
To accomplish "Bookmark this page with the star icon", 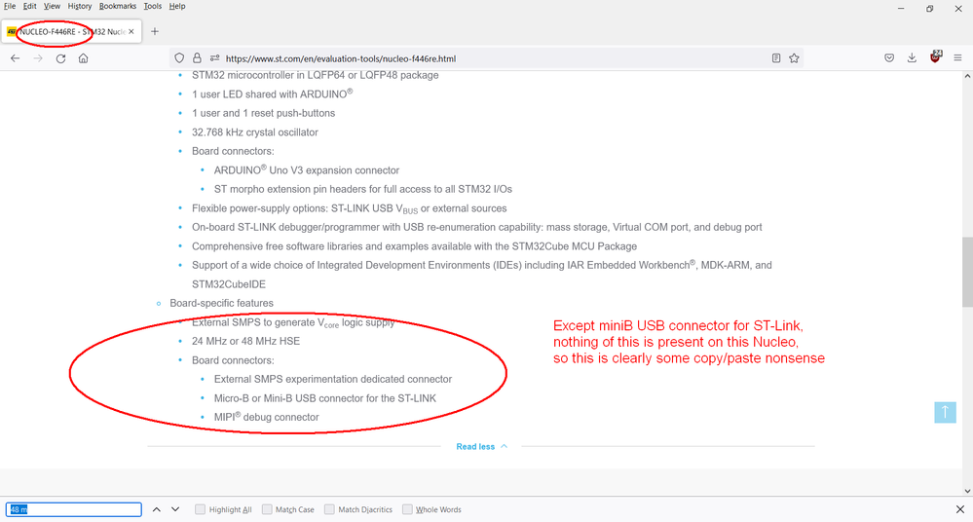I will click(x=795, y=58).
